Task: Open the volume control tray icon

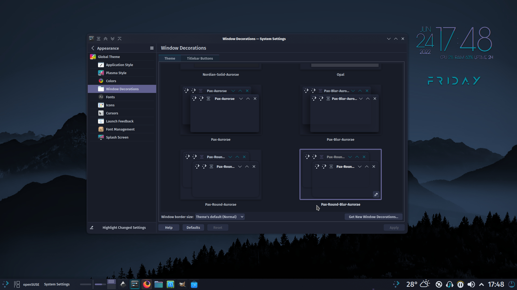Action: 471,284
